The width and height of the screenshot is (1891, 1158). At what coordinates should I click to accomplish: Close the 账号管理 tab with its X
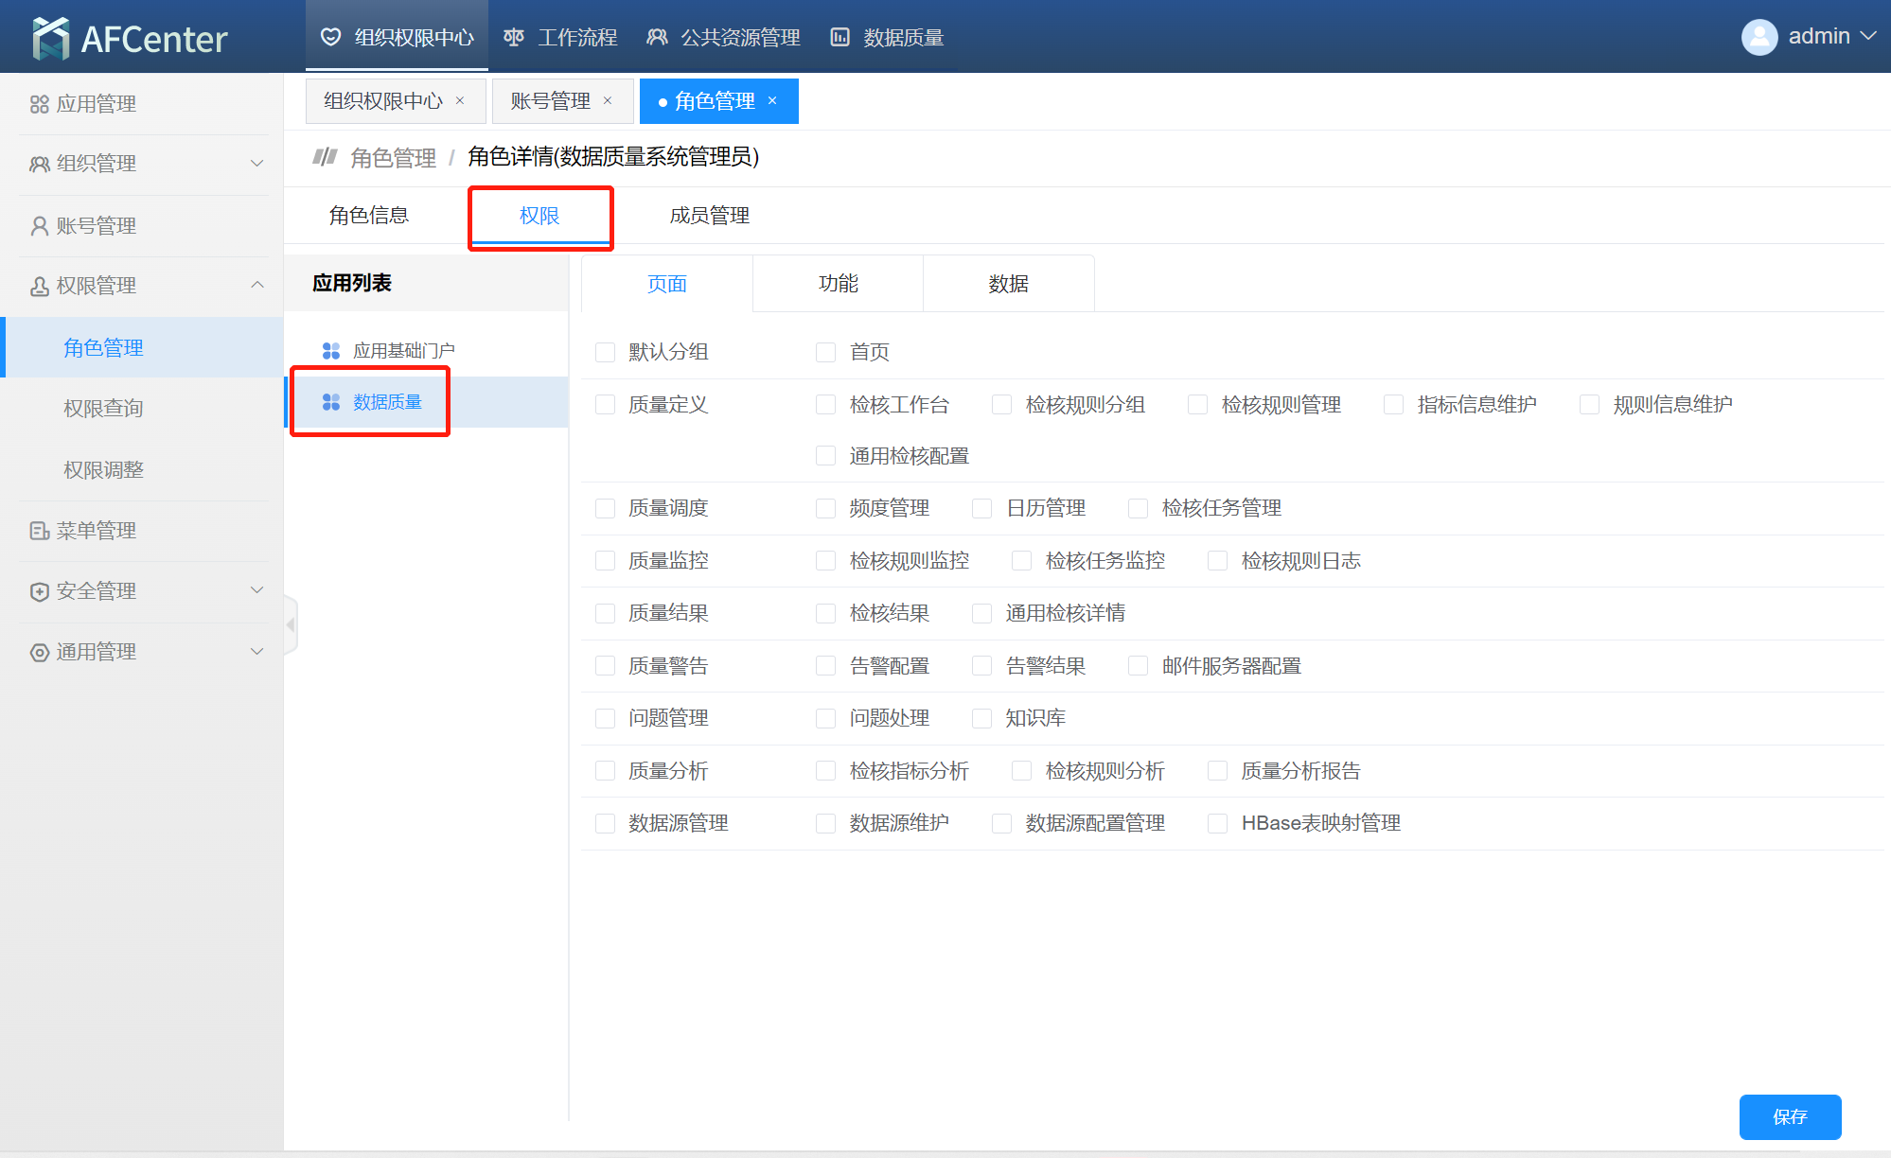click(608, 101)
